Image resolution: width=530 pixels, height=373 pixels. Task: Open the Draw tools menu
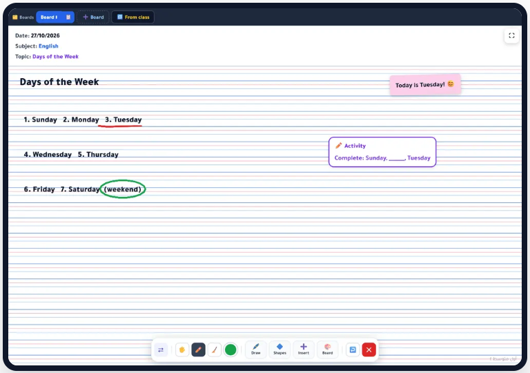point(256,350)
